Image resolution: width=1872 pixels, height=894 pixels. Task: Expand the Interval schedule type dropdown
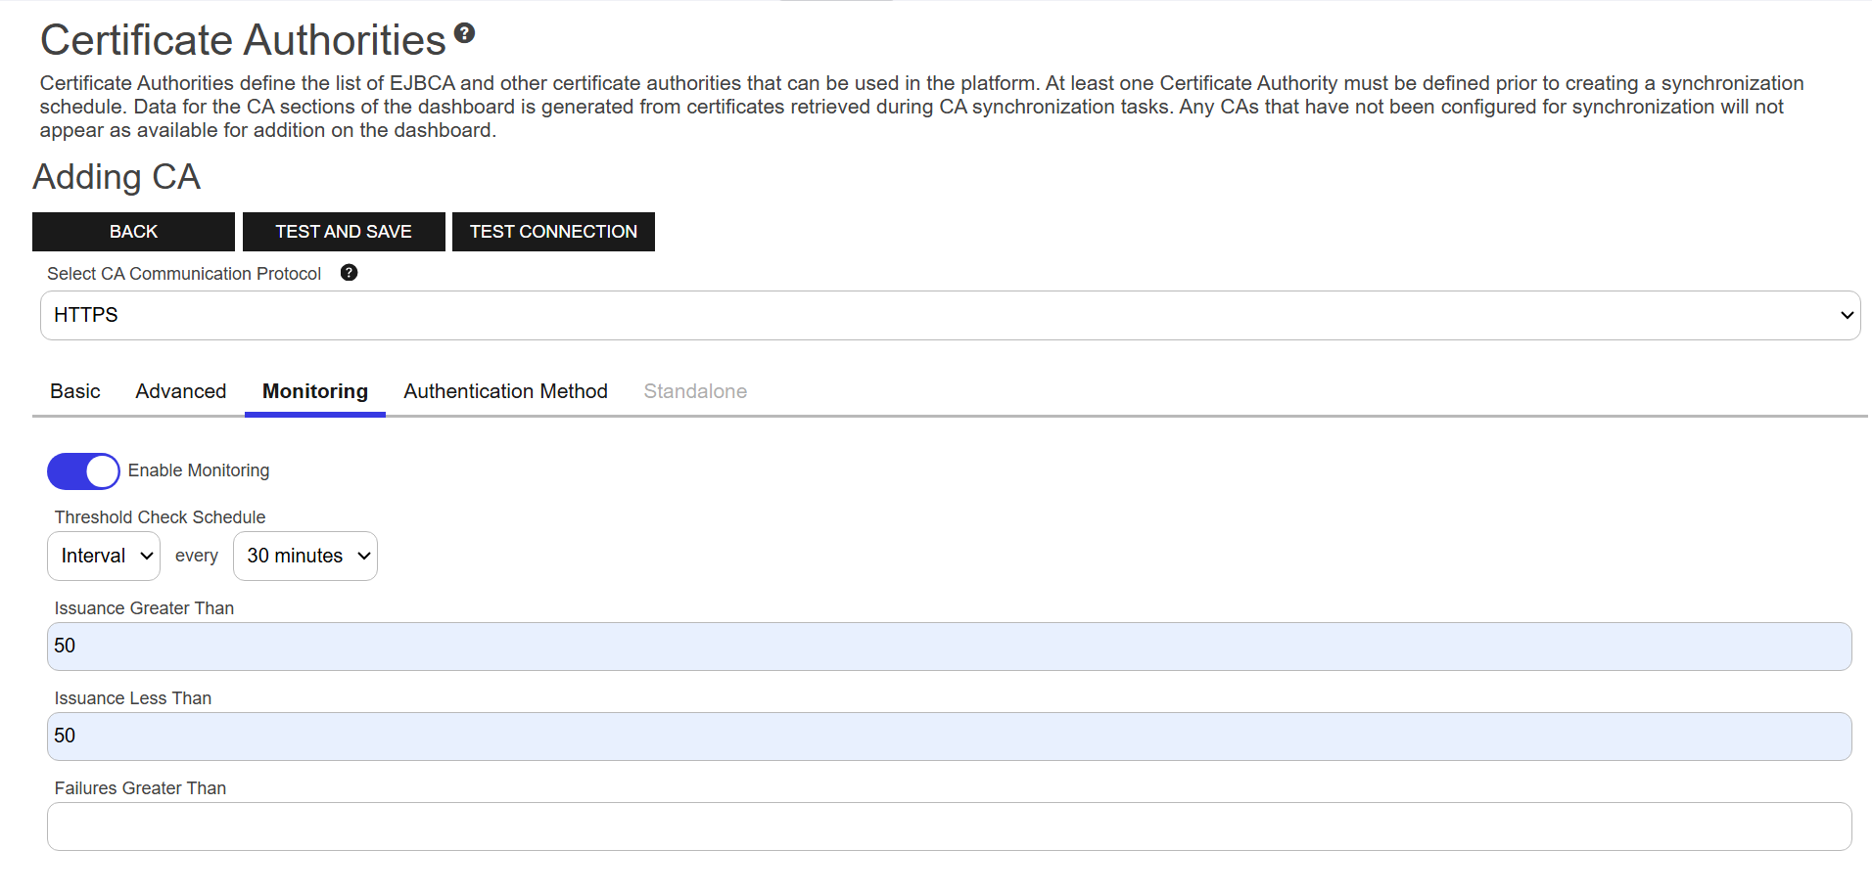coord(104,556)
